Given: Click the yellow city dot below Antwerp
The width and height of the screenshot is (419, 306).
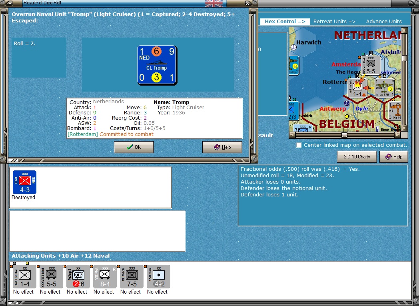Looking at the screenshot, I should tap(347, 116).
